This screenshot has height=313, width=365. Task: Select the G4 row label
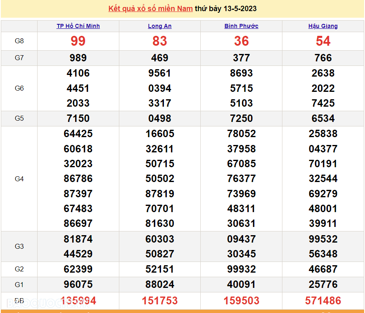(19, 179)
